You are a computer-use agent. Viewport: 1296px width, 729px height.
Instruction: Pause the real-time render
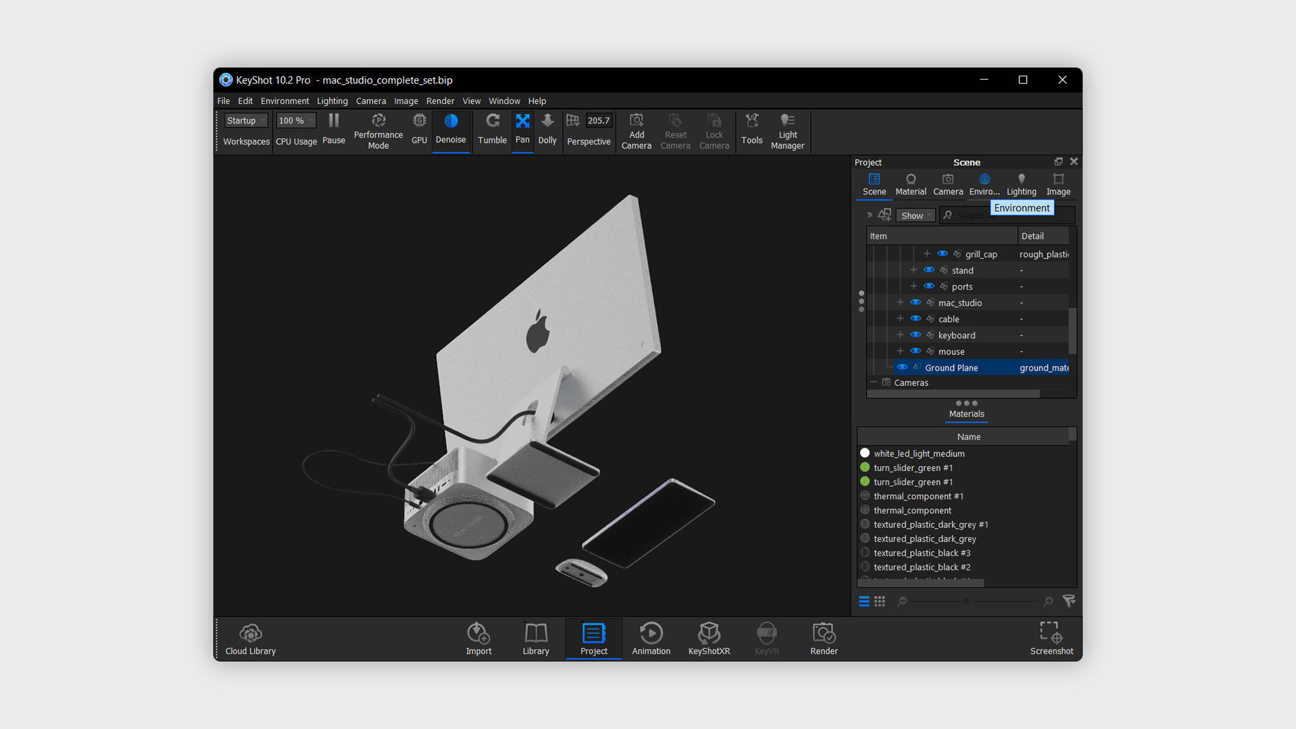point(333,130)
